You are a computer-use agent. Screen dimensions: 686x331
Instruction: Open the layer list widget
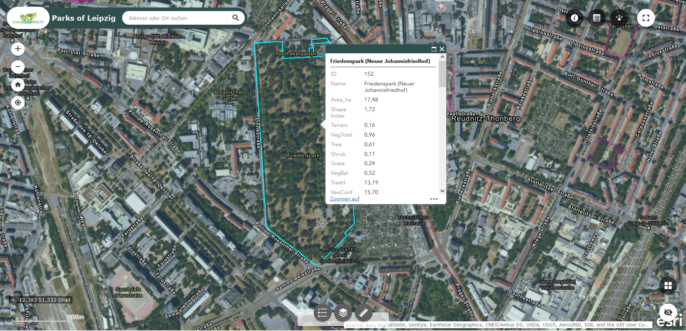point(343,313)
